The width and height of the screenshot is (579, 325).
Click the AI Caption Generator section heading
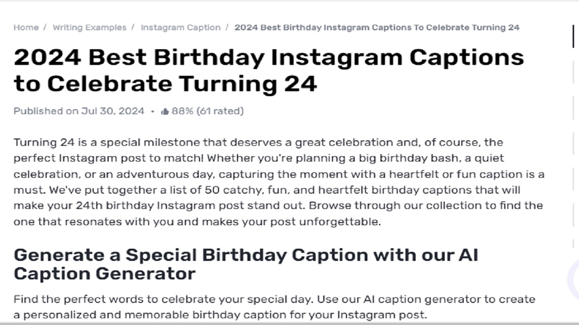[246, 264]
